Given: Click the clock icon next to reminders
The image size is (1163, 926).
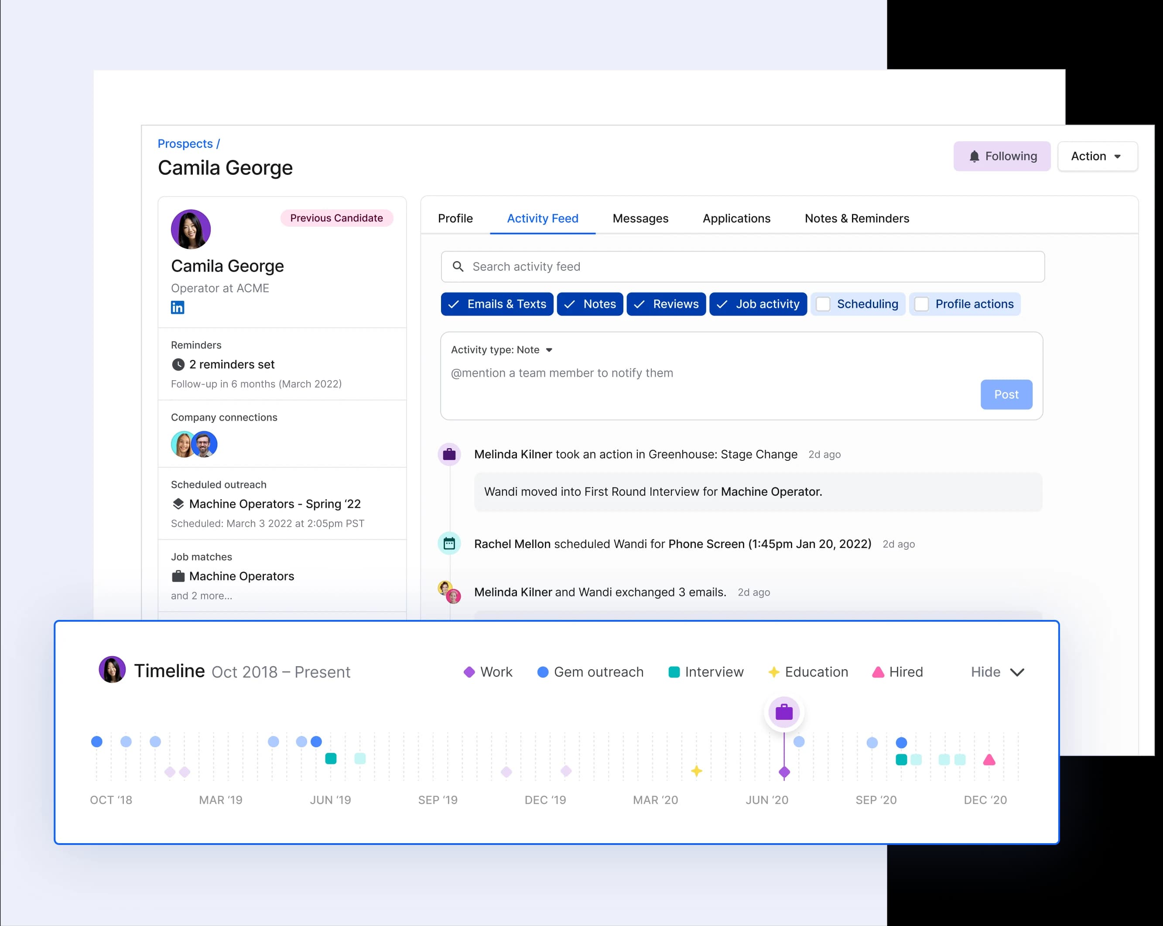Looking at the screenshot, I should click(178, 364).
